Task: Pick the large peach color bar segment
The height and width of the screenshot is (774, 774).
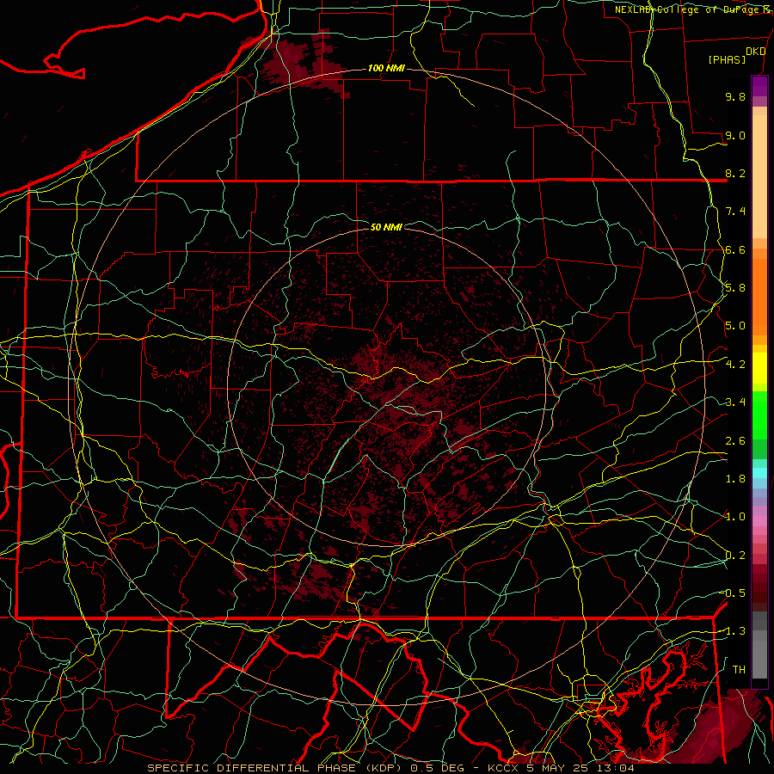Action: point(759,176)
